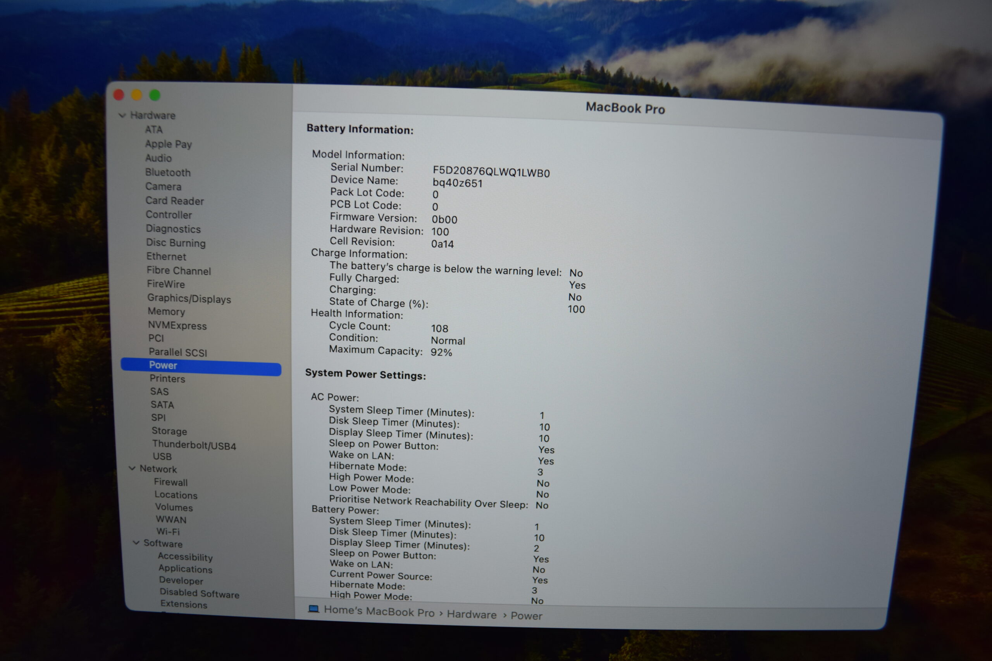The height and width of the screenshot is (661, 992).
Task: Select ATA in the sidebar
Action: 154,129
